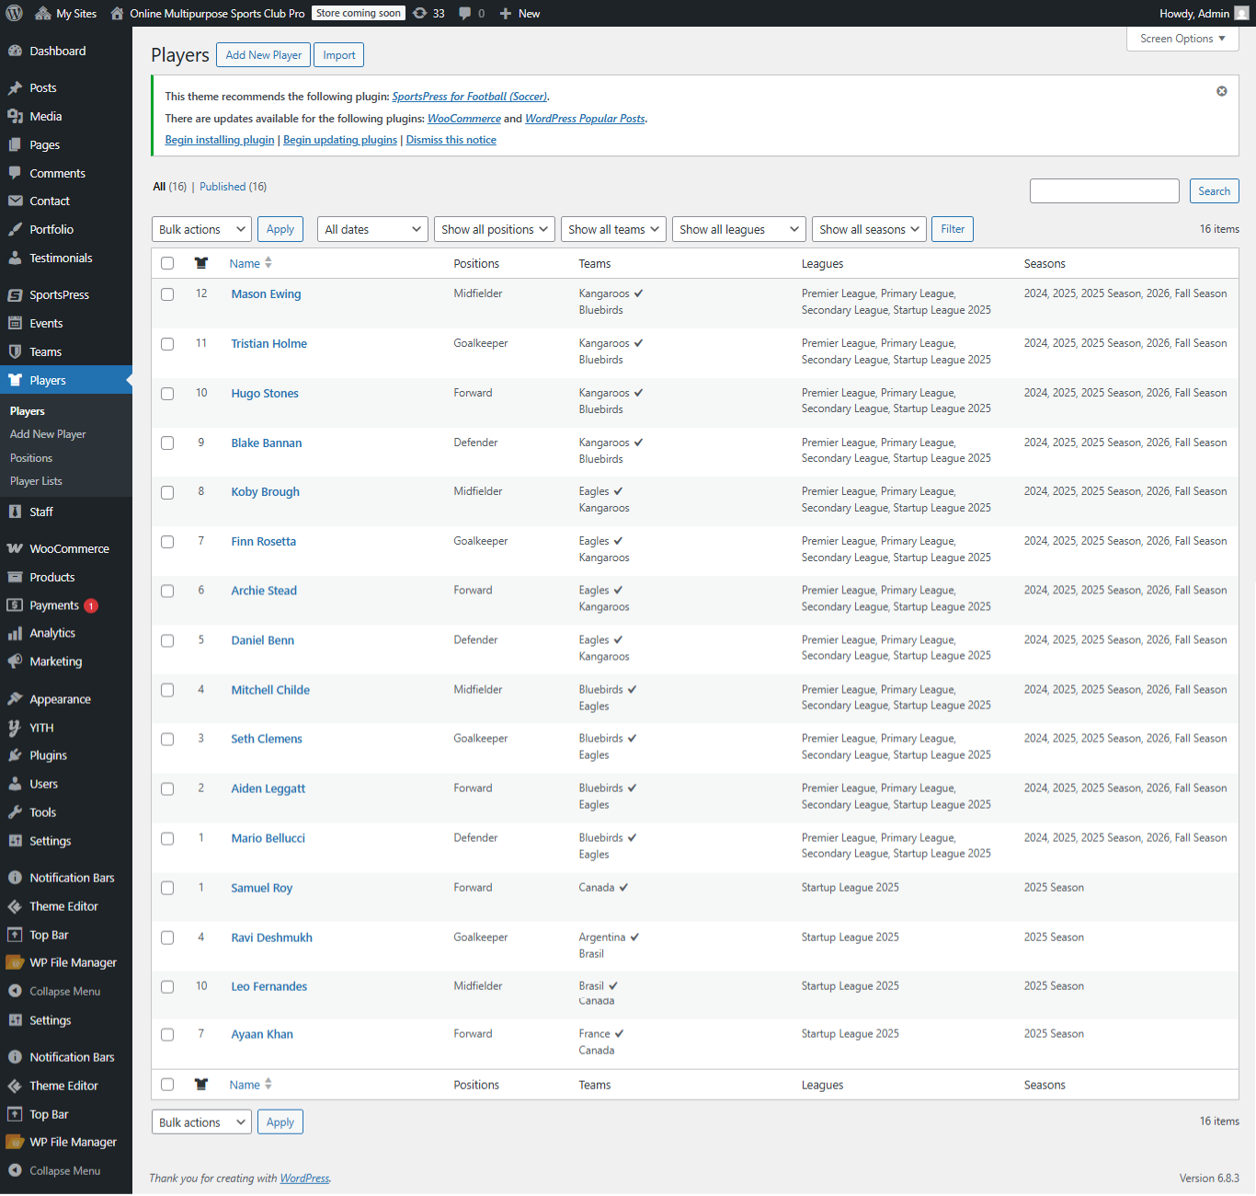Screen dimensions: 1256x1196
Task: Click the WordPress logo in admin bar
Action: tap(15, 13)
